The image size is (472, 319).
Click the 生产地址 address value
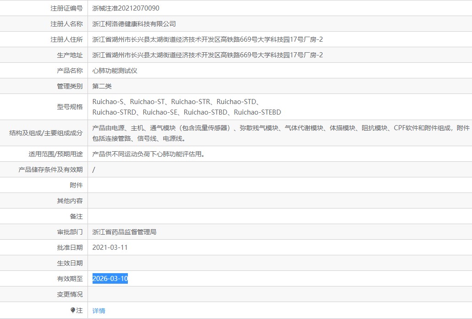click(208, 55)
